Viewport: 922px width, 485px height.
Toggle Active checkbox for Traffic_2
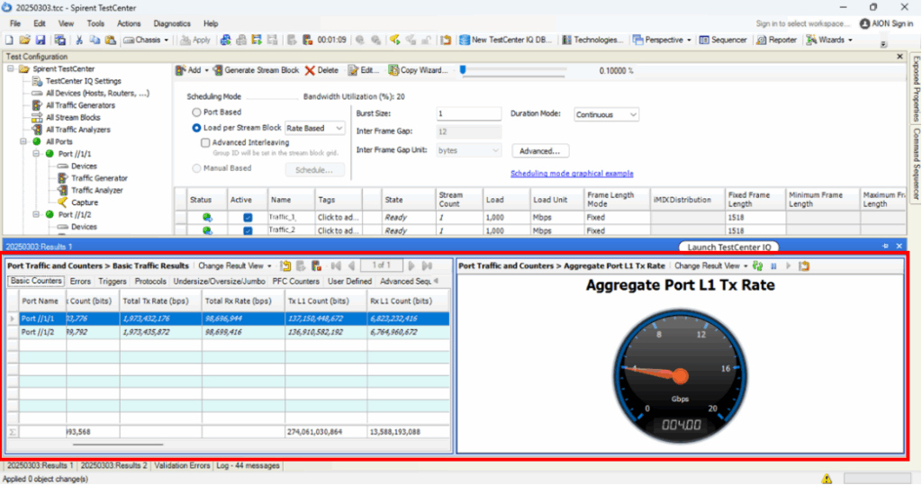tap(248, 230)
